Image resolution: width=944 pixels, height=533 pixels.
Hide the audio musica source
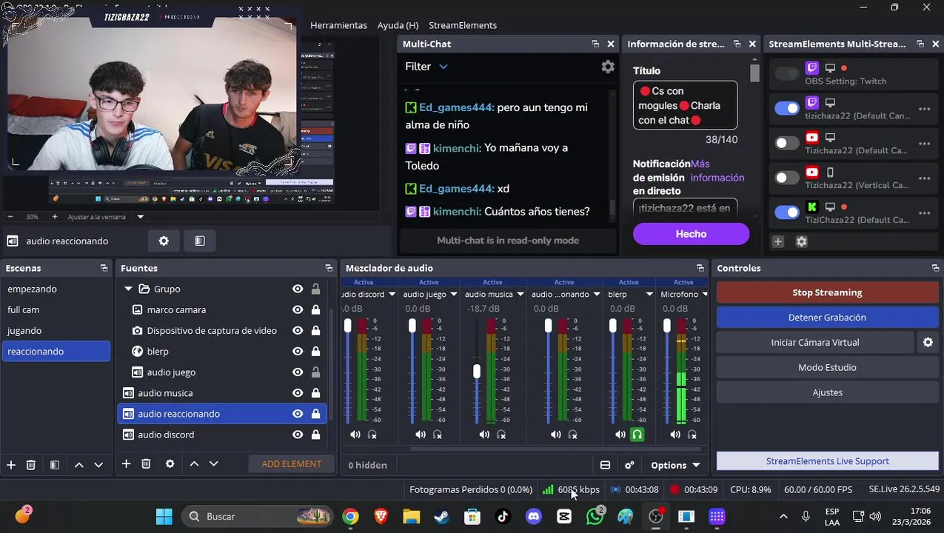pos(298,392)
